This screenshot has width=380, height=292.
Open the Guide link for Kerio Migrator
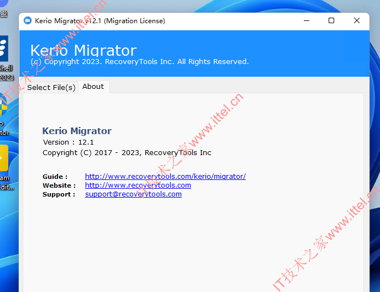tap(165, 176)
